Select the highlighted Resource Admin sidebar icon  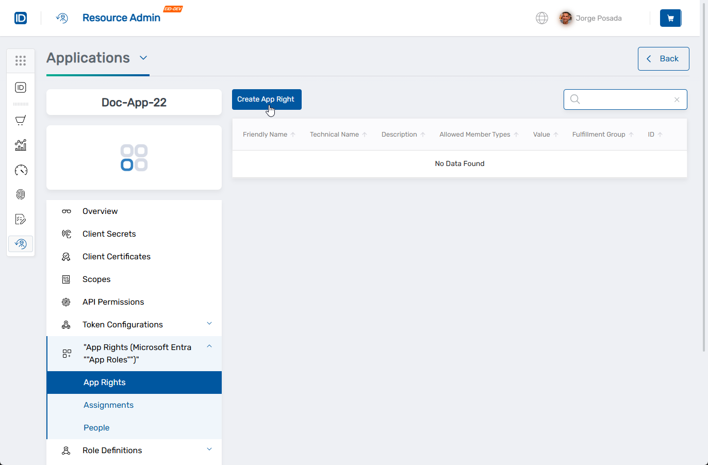point(21,243)
